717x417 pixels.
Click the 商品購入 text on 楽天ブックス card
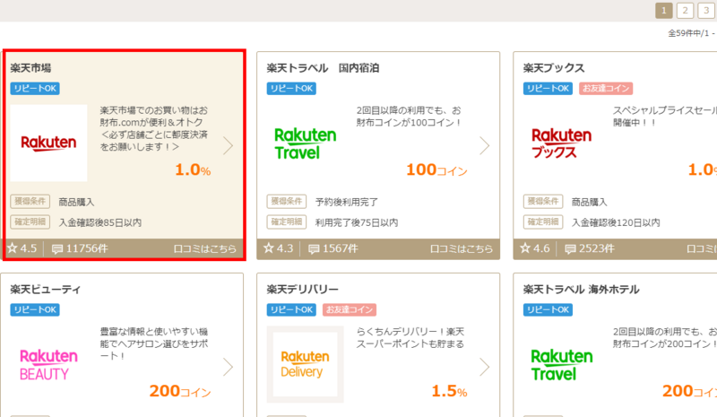tap(590, 202)
